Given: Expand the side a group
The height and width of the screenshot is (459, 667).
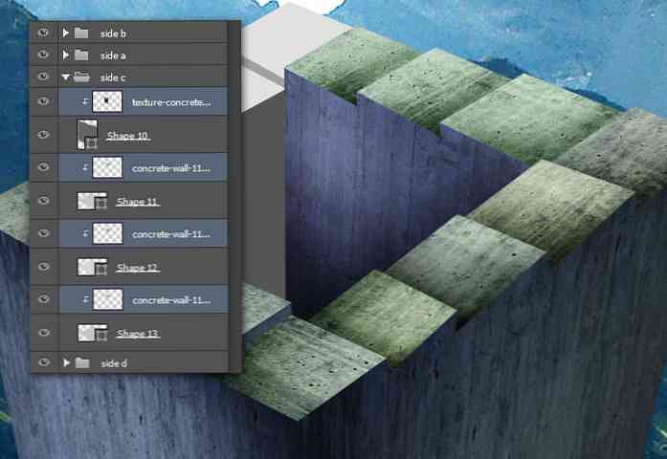Looking at the screenshot, I should [65, 55].
